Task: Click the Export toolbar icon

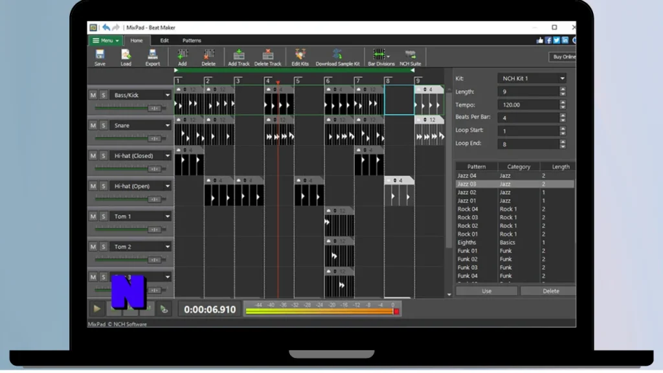Action: pos(152,57)
